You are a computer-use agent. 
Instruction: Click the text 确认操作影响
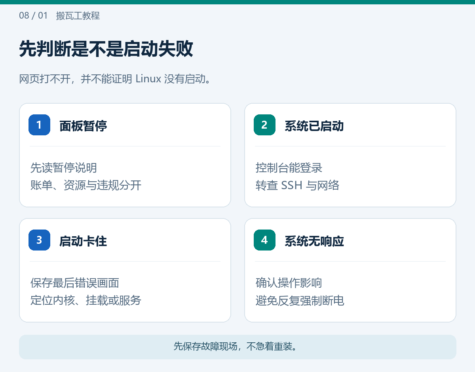click(x=289, y=283)
